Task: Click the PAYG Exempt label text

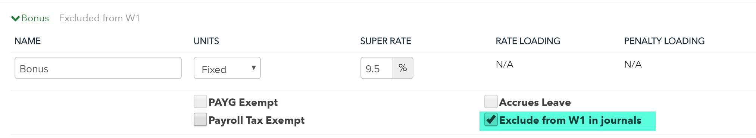Action: point(243,102)
